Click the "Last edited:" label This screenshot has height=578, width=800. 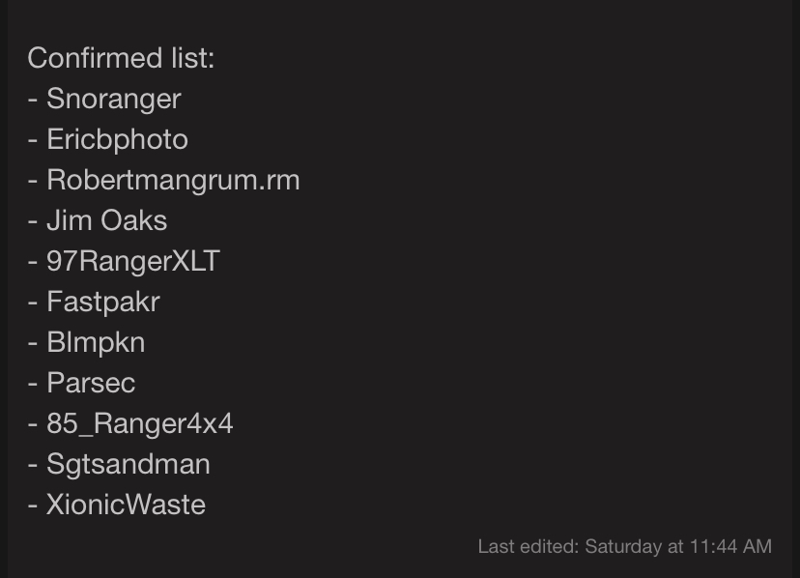click(x=529, y=547)
